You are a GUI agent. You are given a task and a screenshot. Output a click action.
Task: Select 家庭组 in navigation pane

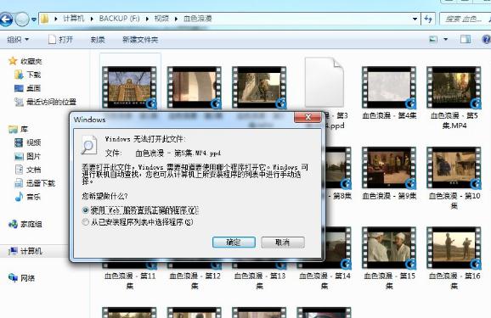point(25,224)
